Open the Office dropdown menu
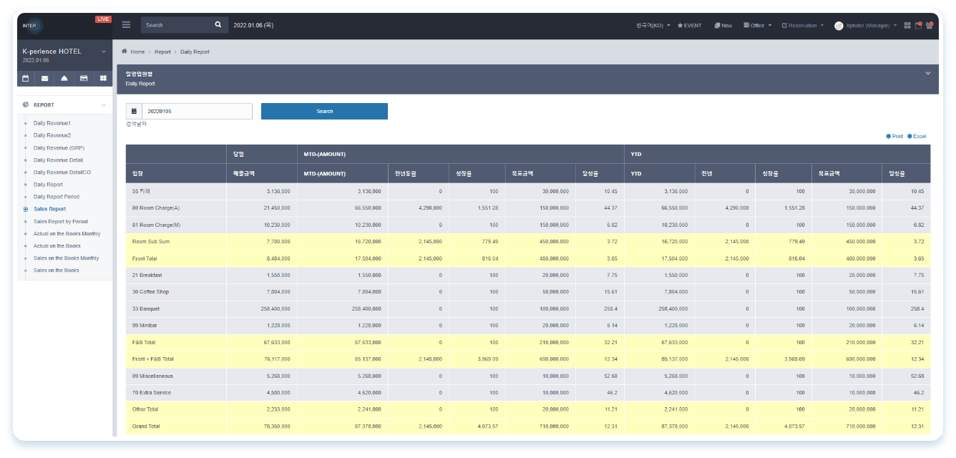 coord(757,26)
